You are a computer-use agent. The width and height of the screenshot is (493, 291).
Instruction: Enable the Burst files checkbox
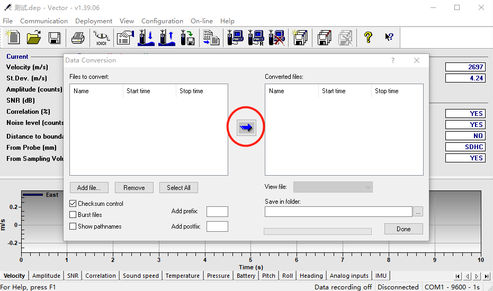(73, 215)
